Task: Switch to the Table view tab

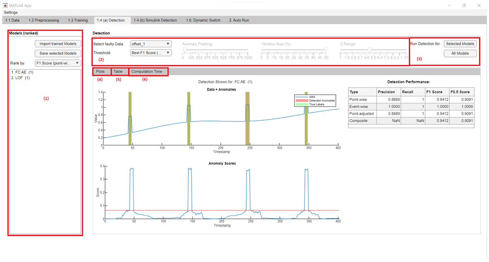Action: [x=119, y=71]
